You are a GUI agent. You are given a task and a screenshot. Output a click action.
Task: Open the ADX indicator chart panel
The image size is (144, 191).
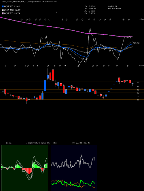click(x=74, y=168)
